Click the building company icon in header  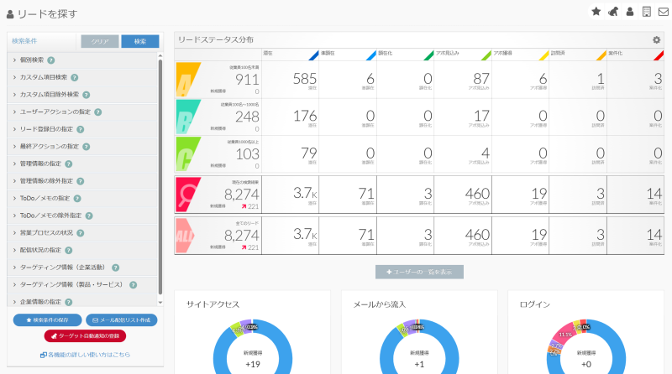coord(647,12)
